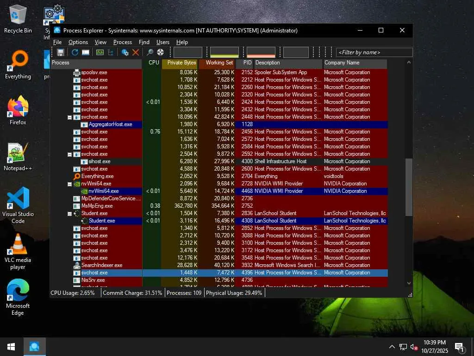The height and width of the screenshot is (356, 474).
Task: Open the Process menu
Action: click(122, 42)
